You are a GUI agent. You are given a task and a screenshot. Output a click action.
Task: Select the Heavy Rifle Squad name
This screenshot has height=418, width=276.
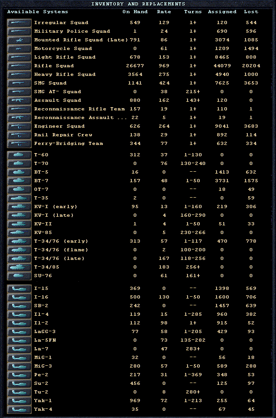coord(65,75)
